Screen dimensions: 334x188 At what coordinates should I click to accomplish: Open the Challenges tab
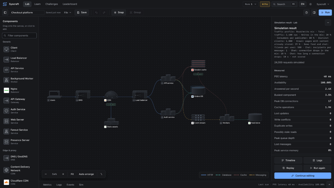tap(52, 4)
